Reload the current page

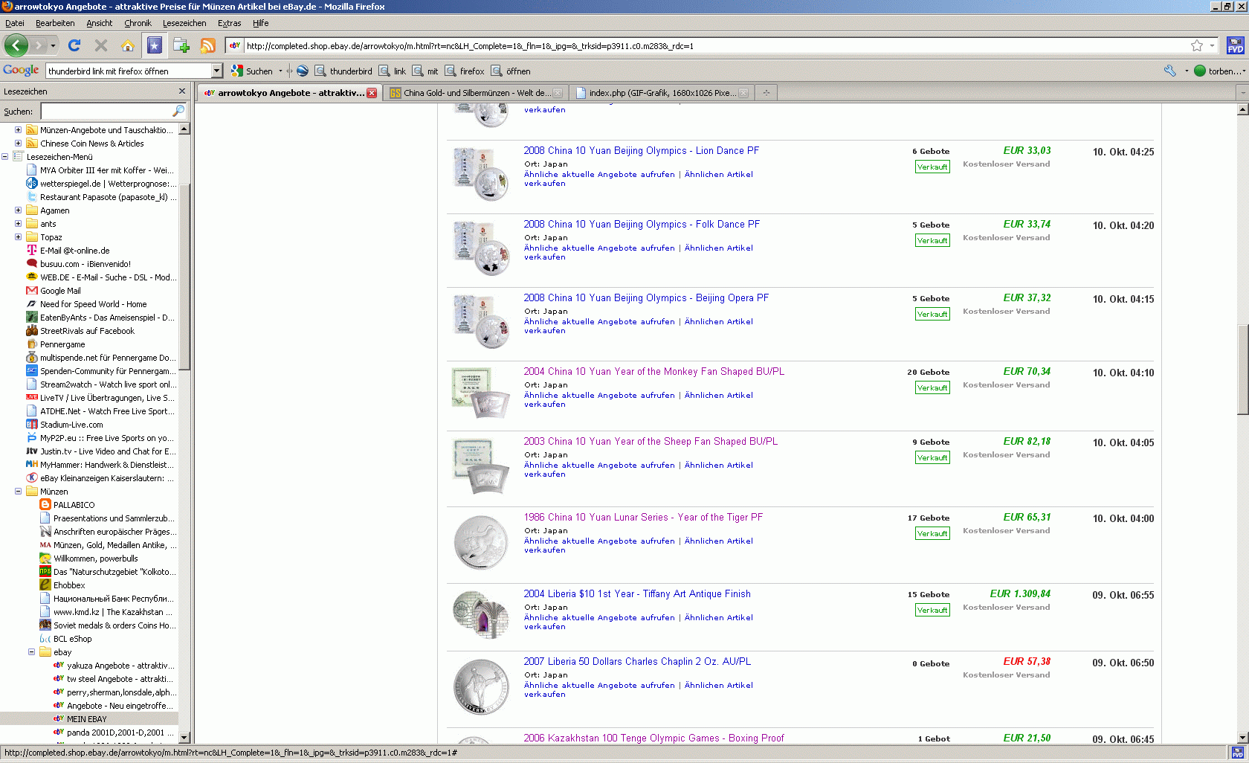point(74,46)
